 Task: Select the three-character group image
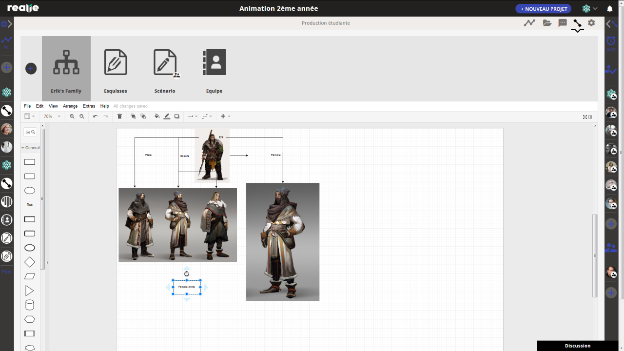177,225
